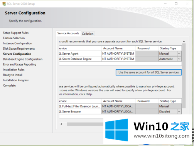
Task: Click the Server Configuration step in sidebar
Action: pyautogui.click(x=17, y=54)
